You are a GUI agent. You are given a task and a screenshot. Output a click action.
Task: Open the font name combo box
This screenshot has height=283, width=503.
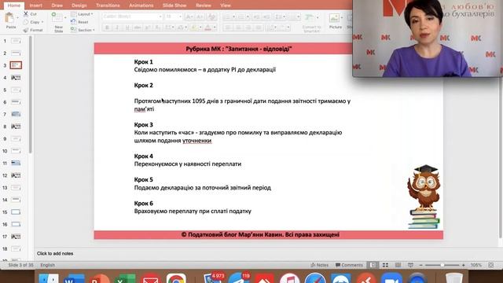pyautogui.click(x=132, y=17)
